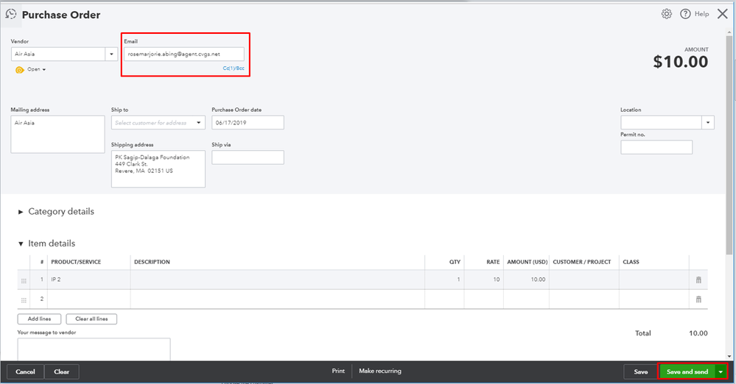Click the CUSTOMER / PROJECT column header
Image resolution: width=736 pixels, height=384 pixels.
pyautogui.click(x=582, y=262)
